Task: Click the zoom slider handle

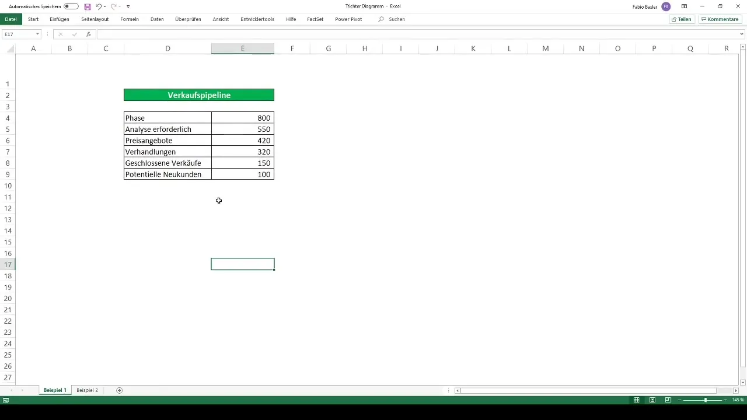Action: (x=705, y=400)
